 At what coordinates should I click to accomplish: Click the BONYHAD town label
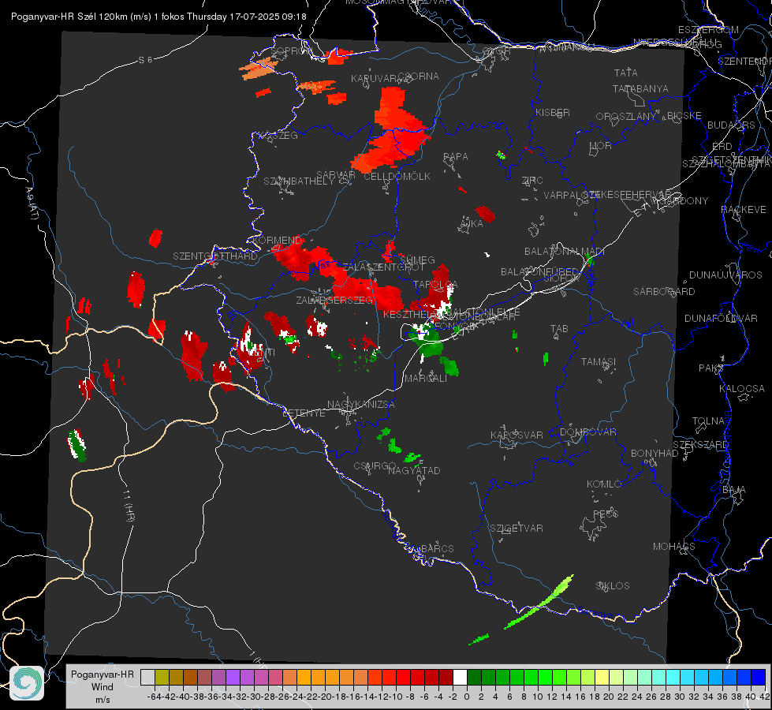(x=655, y=454)
